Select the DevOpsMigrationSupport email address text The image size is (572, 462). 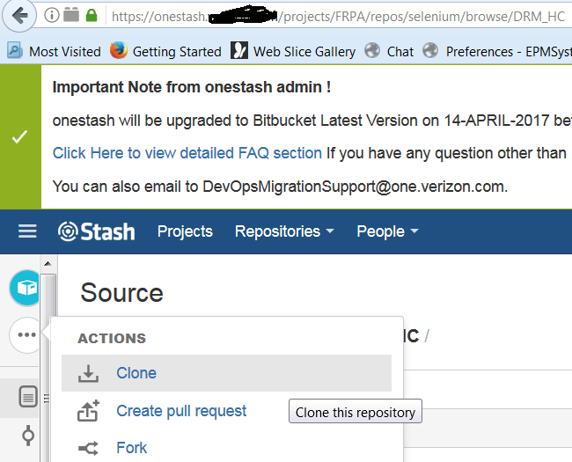tap(353, 187)
